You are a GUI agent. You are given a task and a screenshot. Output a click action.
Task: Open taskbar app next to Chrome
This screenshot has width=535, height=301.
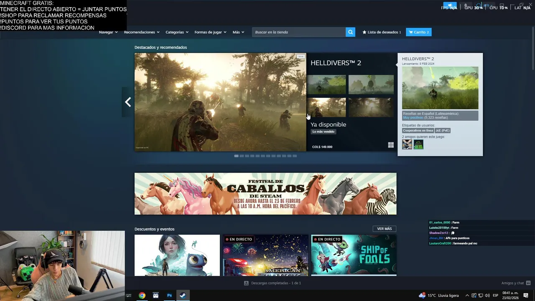155,295
